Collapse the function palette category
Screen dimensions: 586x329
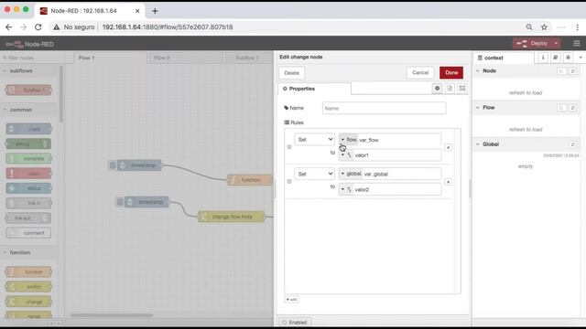coord(30,252)
